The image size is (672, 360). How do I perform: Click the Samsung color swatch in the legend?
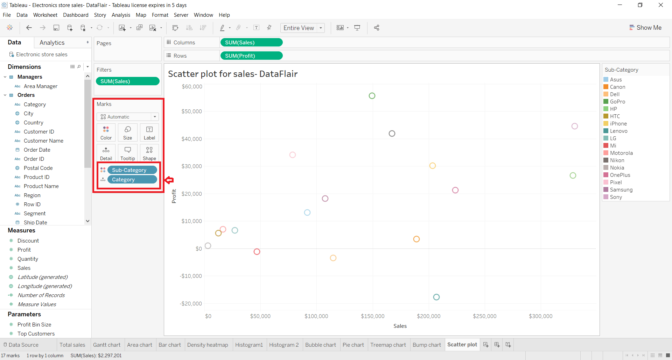point(607,189)
